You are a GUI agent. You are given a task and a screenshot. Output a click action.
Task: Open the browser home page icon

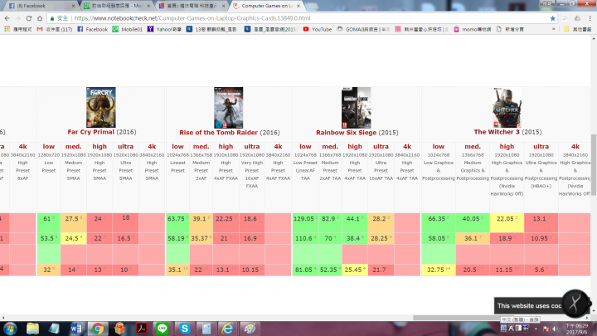pos(40,18)
